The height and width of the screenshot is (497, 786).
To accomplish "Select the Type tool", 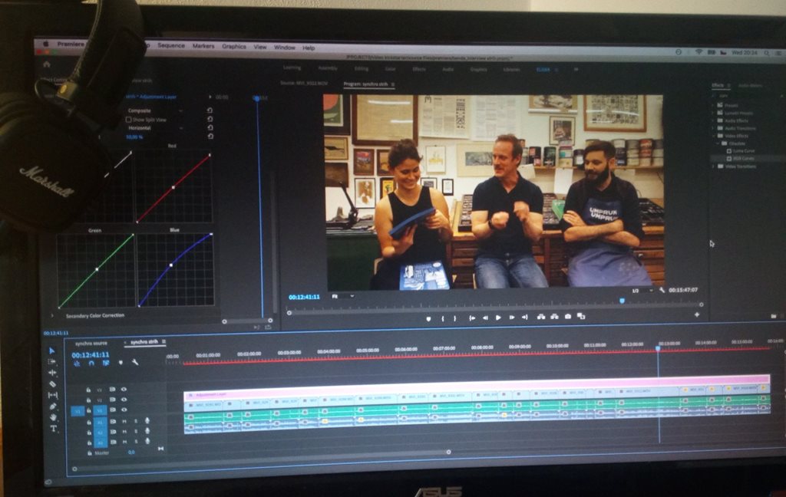I will [54, 429].
